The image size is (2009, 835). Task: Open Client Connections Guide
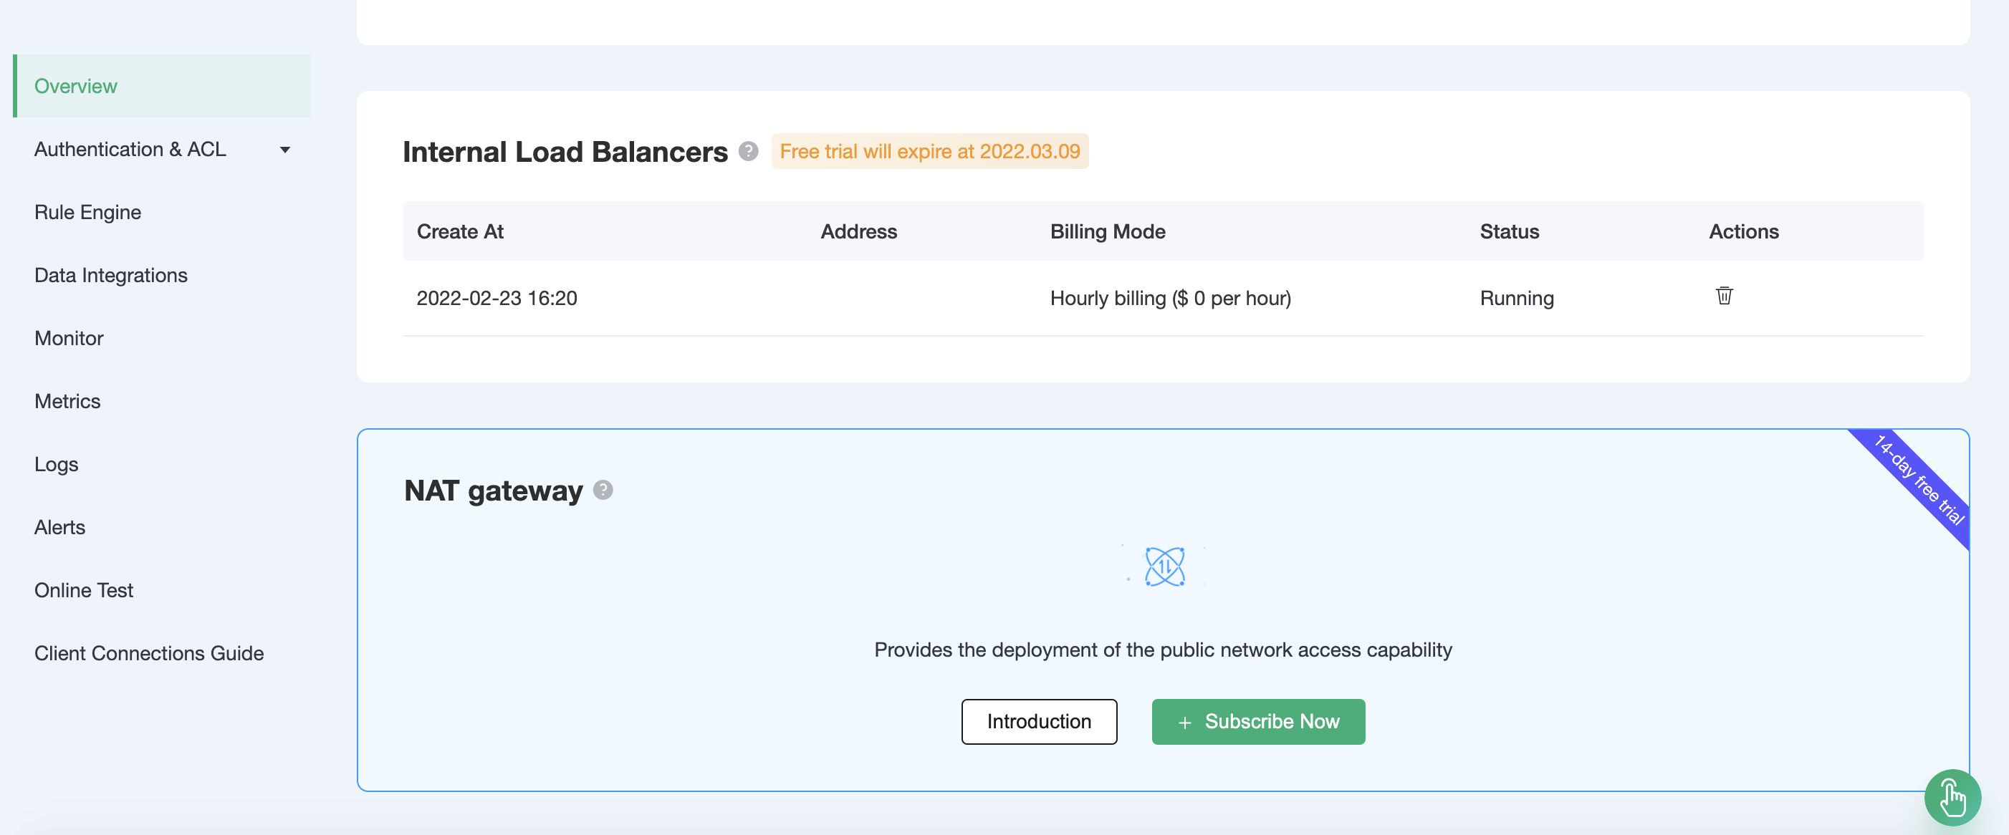(x=149, y=653)
